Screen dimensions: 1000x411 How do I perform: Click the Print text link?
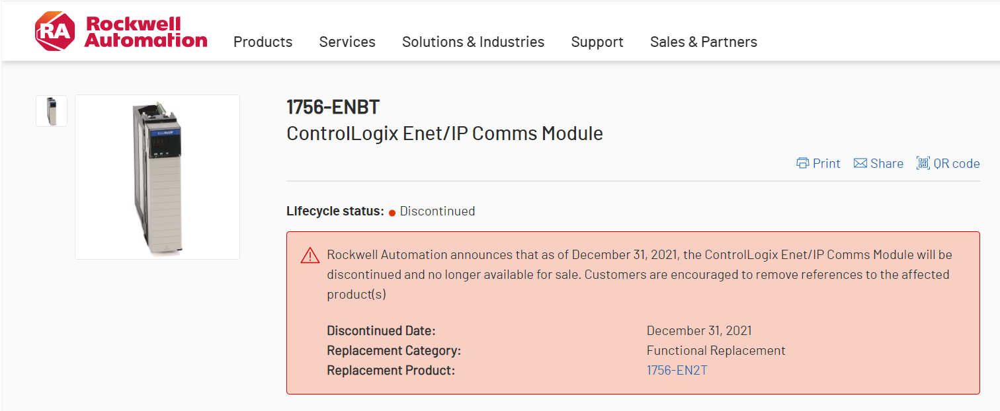click(x=827, y=163)
